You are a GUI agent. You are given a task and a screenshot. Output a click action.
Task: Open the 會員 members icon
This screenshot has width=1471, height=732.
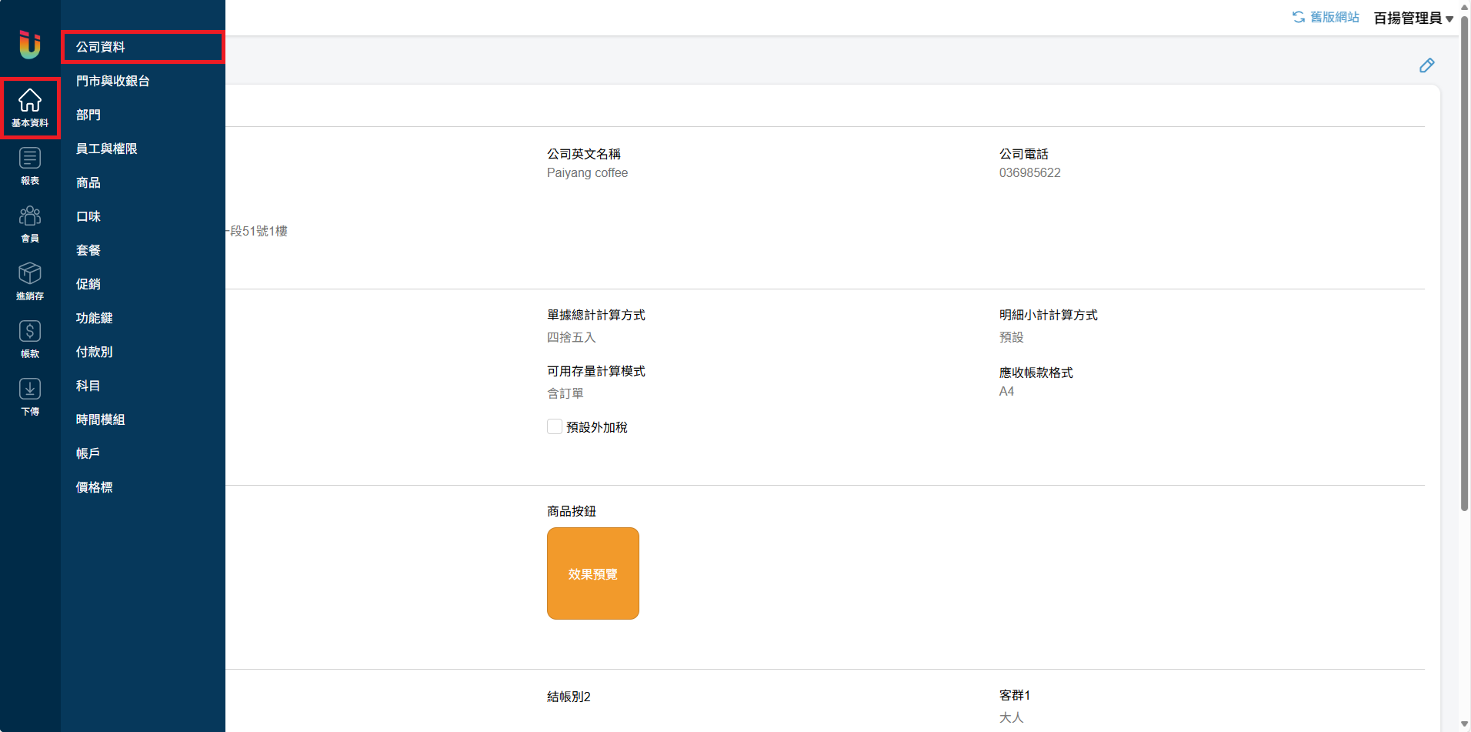30,223
